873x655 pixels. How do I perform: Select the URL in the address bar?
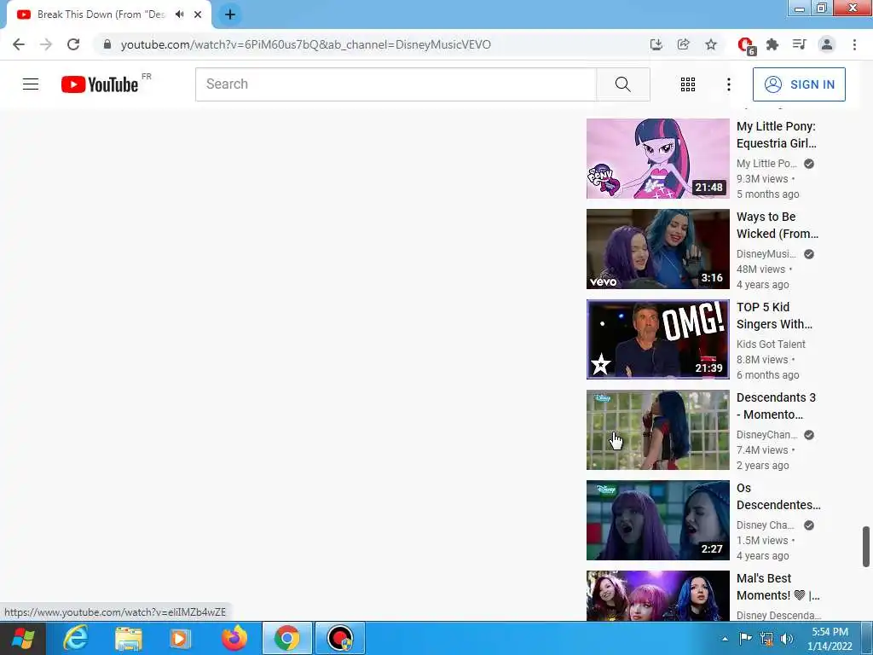click(x=306, y=44)
